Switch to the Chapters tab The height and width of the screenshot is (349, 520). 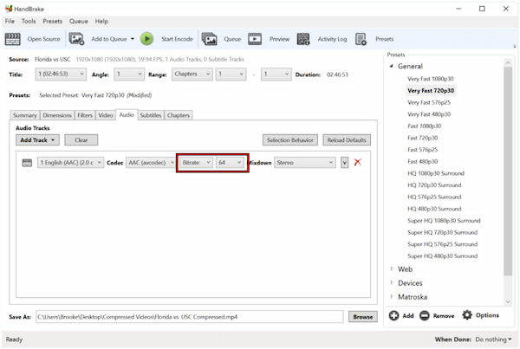[x=179, y=115]
